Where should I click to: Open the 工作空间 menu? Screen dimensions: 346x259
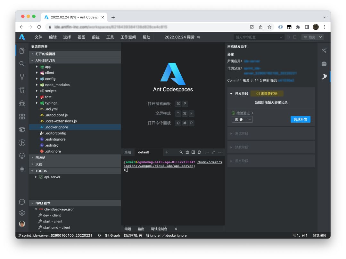(x=128, y=37)
